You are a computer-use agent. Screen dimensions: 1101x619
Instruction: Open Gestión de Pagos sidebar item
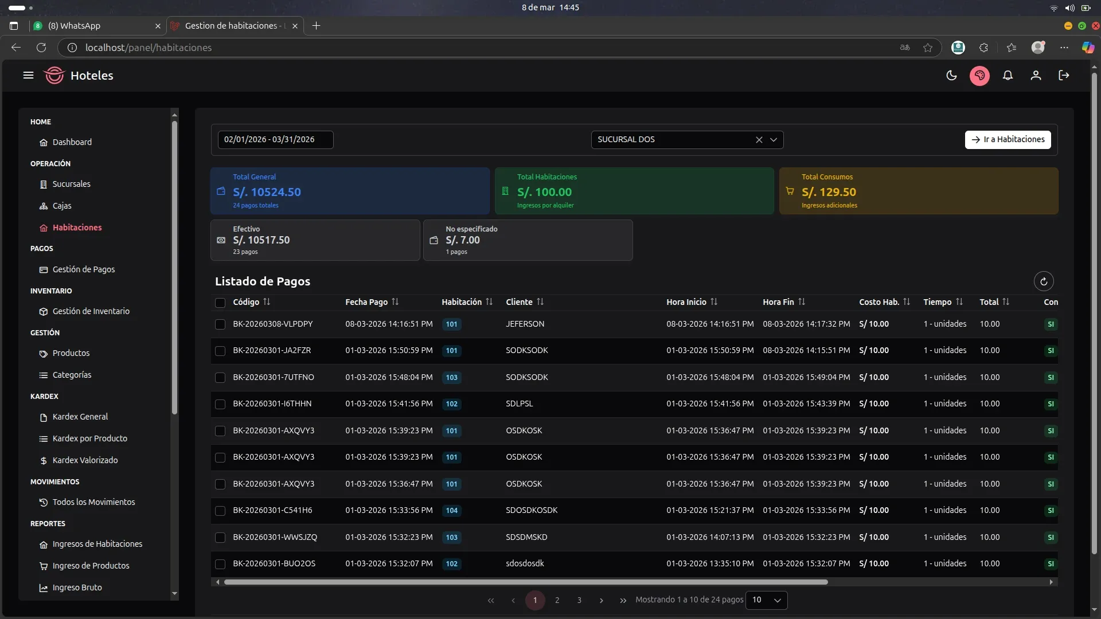pyautogui.click(x=84, y=269)
